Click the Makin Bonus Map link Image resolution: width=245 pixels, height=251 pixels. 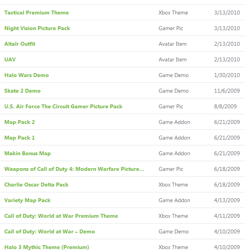click(27, 153)
